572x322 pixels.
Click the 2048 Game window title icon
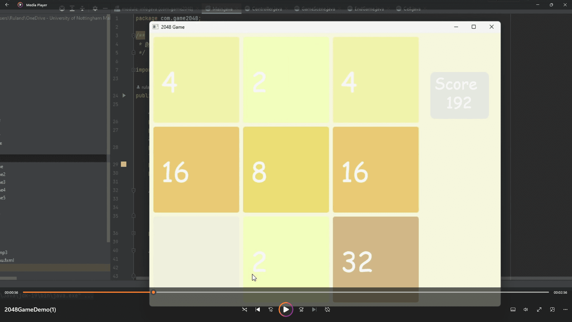pyautogui.click(x=155, y=27)
